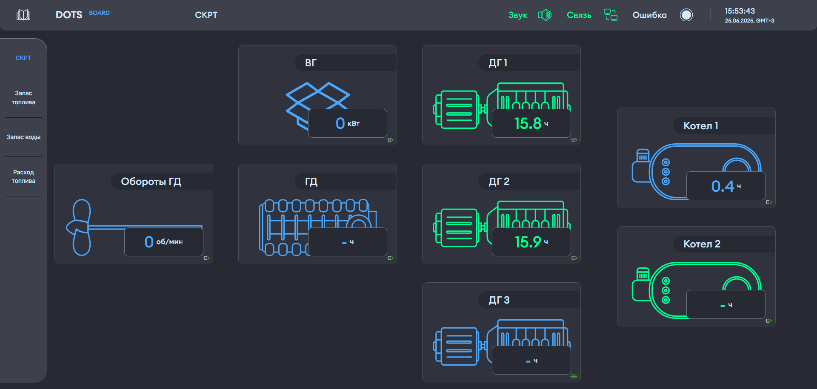Open the Запас топлива sidebar tab
The image size is (817, 389).
(23, 98)
